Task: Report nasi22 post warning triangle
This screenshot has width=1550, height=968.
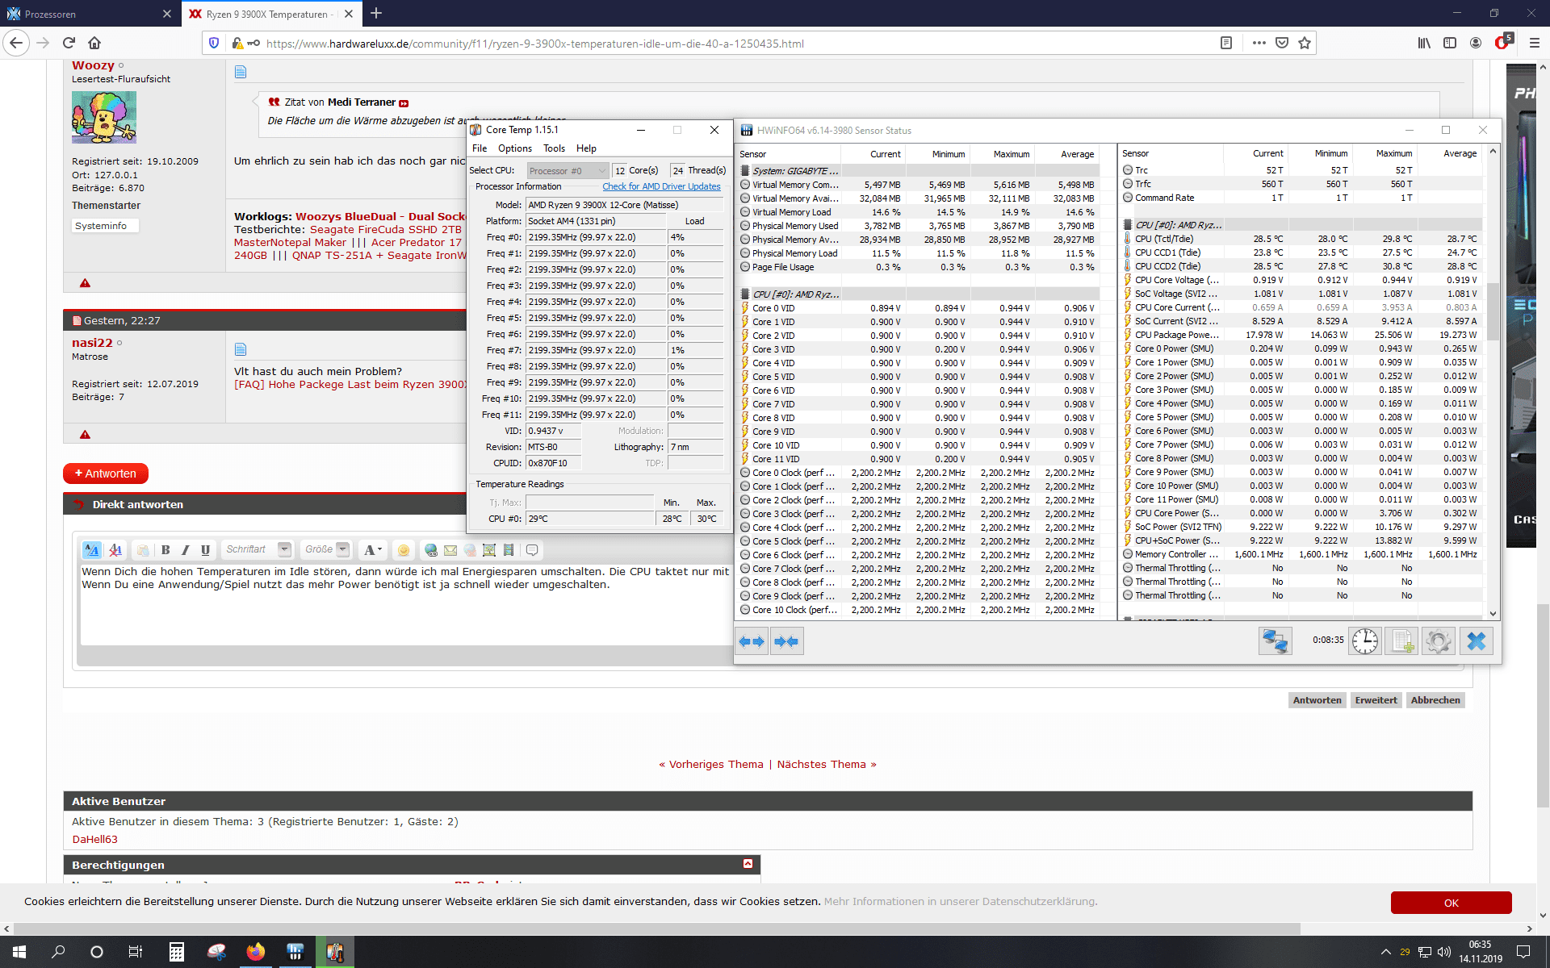Action: 85,435
